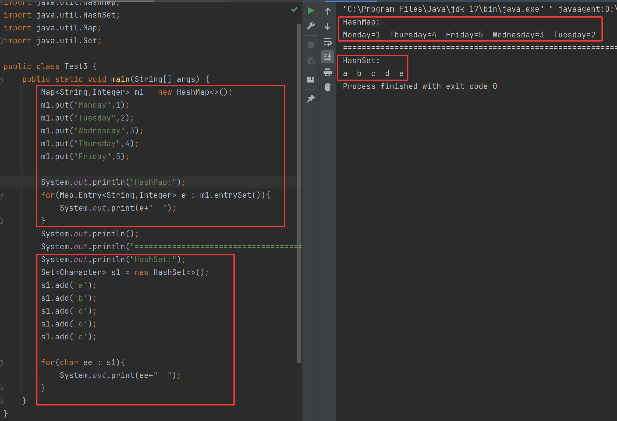Collapse the Map.Entry for-loop fold marker
617x421 pixels.
click(1, 195)
